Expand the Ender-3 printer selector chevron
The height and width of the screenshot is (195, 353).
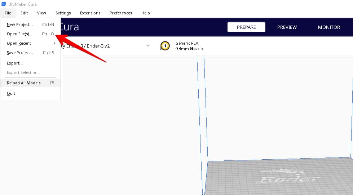148,46
